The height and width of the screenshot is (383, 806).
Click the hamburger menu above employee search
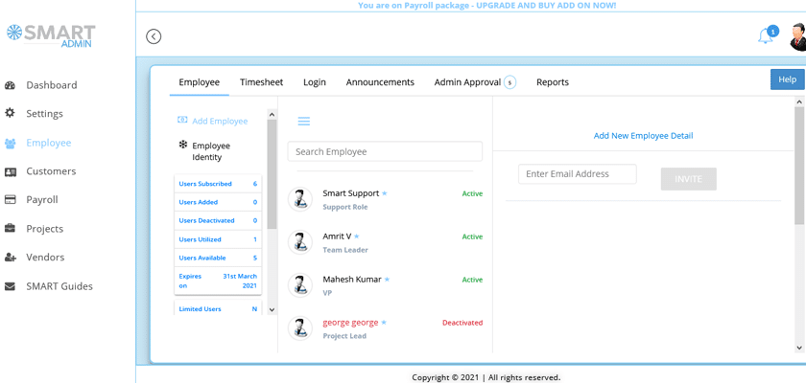point(303,122)
